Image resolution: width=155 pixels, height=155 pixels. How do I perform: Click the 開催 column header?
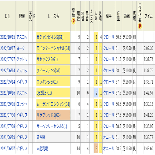[22, 16]
